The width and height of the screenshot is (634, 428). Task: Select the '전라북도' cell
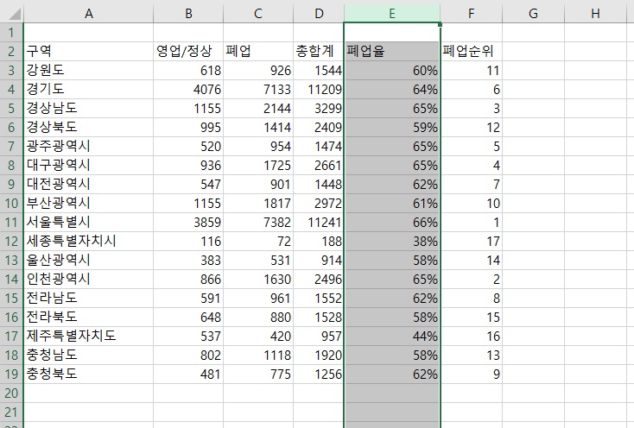(89, 318)
